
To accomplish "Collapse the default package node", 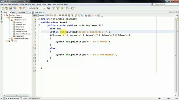I will pyautogui.click(x=10, y=20).
